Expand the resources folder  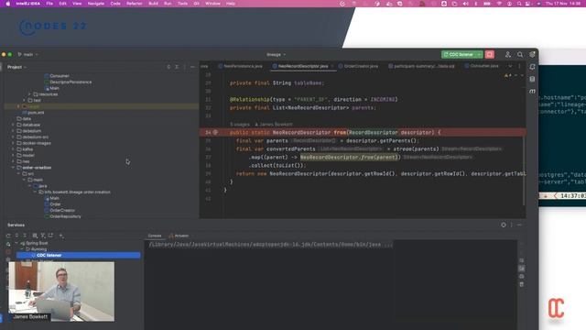click(29, 94)
